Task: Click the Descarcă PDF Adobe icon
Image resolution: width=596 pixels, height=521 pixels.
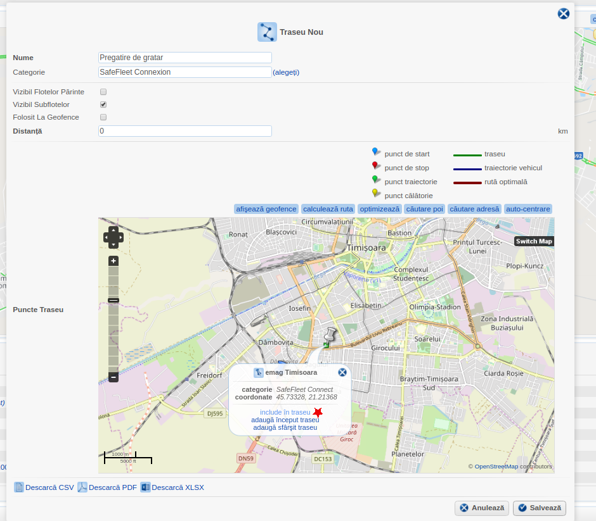Action: pyautogui.click(x=82, y=487)
